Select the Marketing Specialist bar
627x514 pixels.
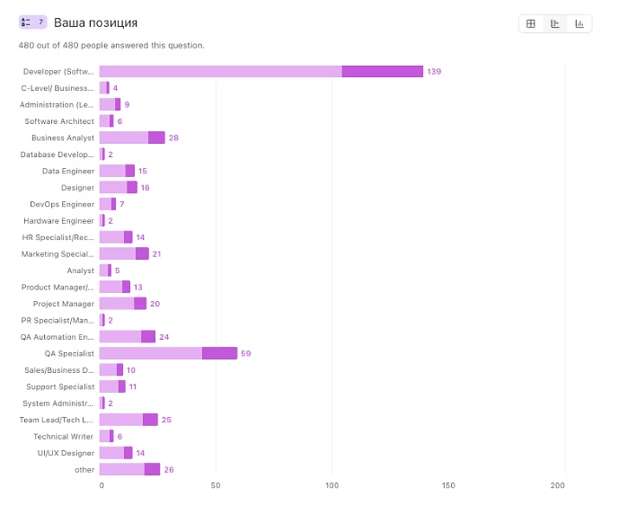point(124,254)
